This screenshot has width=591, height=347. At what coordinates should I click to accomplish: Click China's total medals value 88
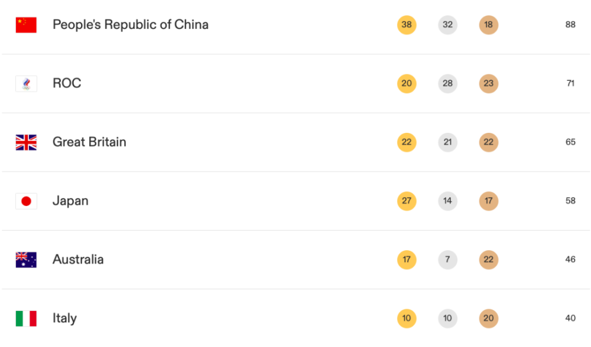tap(570, 25)
